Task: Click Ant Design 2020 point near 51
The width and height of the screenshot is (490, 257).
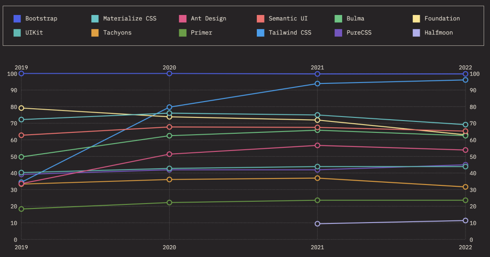Action: 169,154
